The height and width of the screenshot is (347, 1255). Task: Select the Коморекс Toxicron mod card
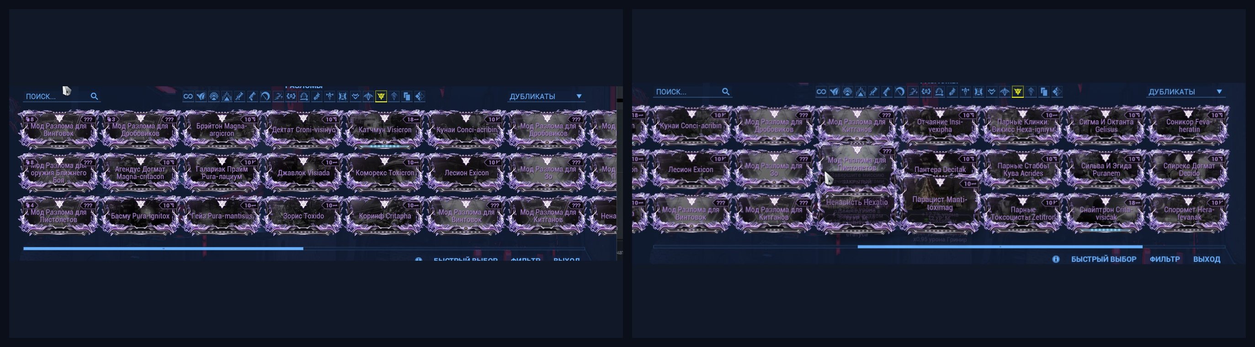385,173
